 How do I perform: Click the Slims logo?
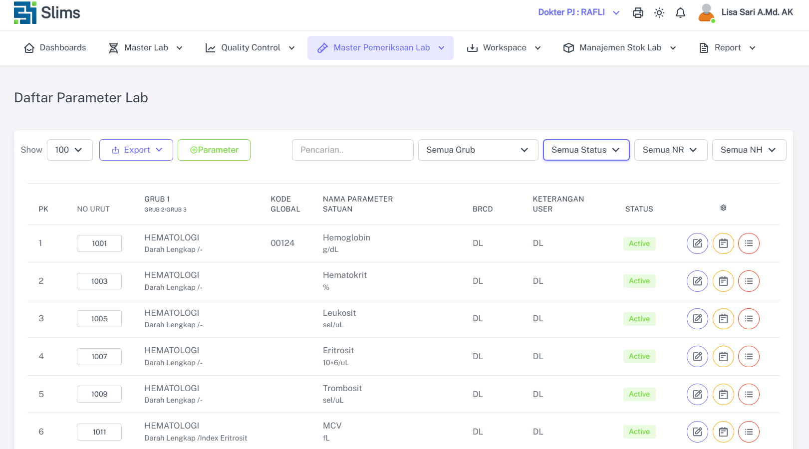(x=47, y=13)
